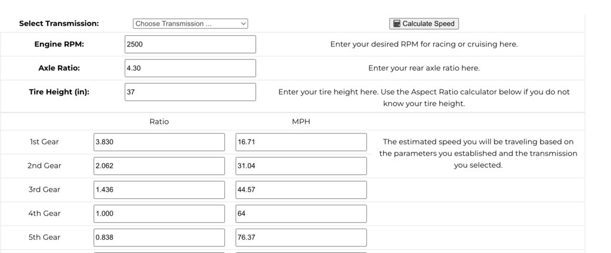Screen dimensions: 611x253
Task: Select the 3rd Gear MPH field
Action: [x=301, y=190]
